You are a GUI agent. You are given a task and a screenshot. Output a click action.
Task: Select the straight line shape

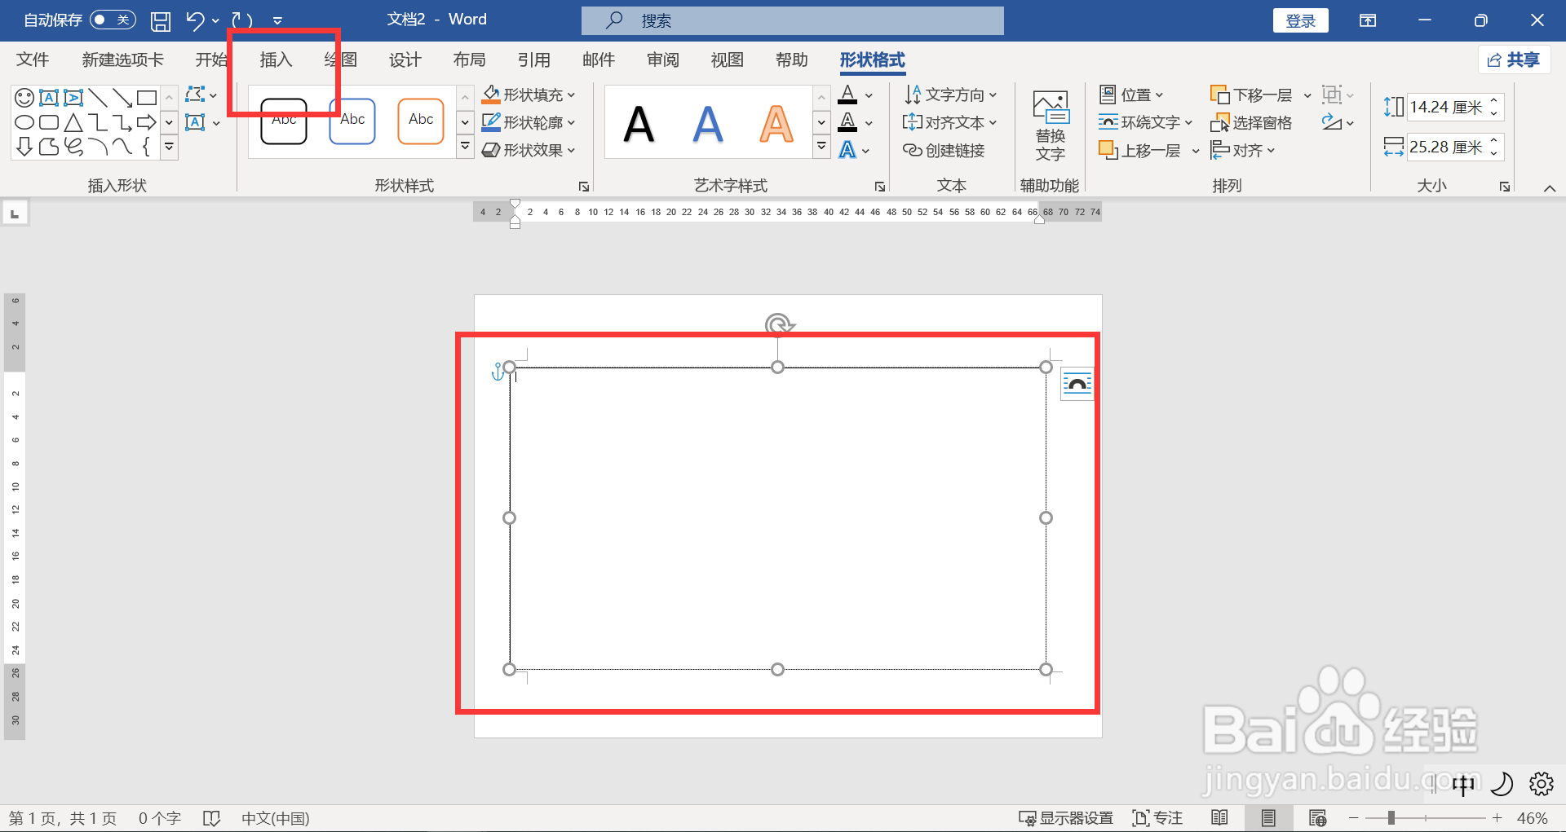[98, 98]
